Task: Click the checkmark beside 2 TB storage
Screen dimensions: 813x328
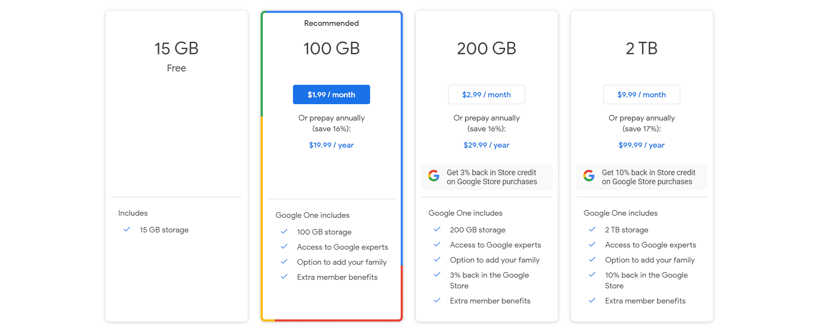Action: (592, 229)
